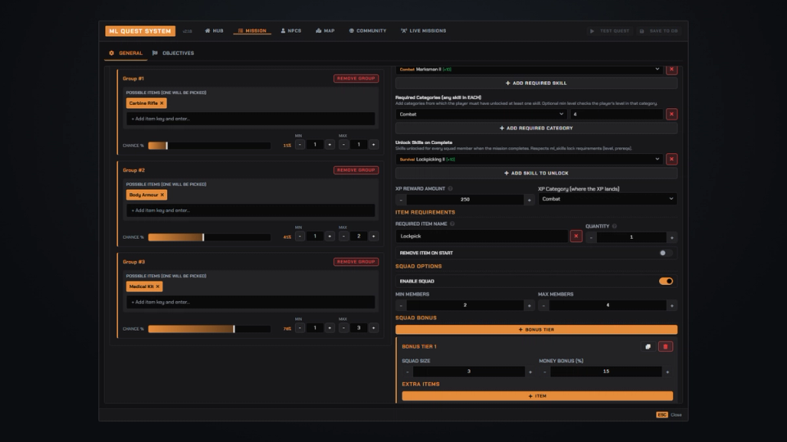Open XP Category dropdown

pyautogui.click(x=607, y=199)
